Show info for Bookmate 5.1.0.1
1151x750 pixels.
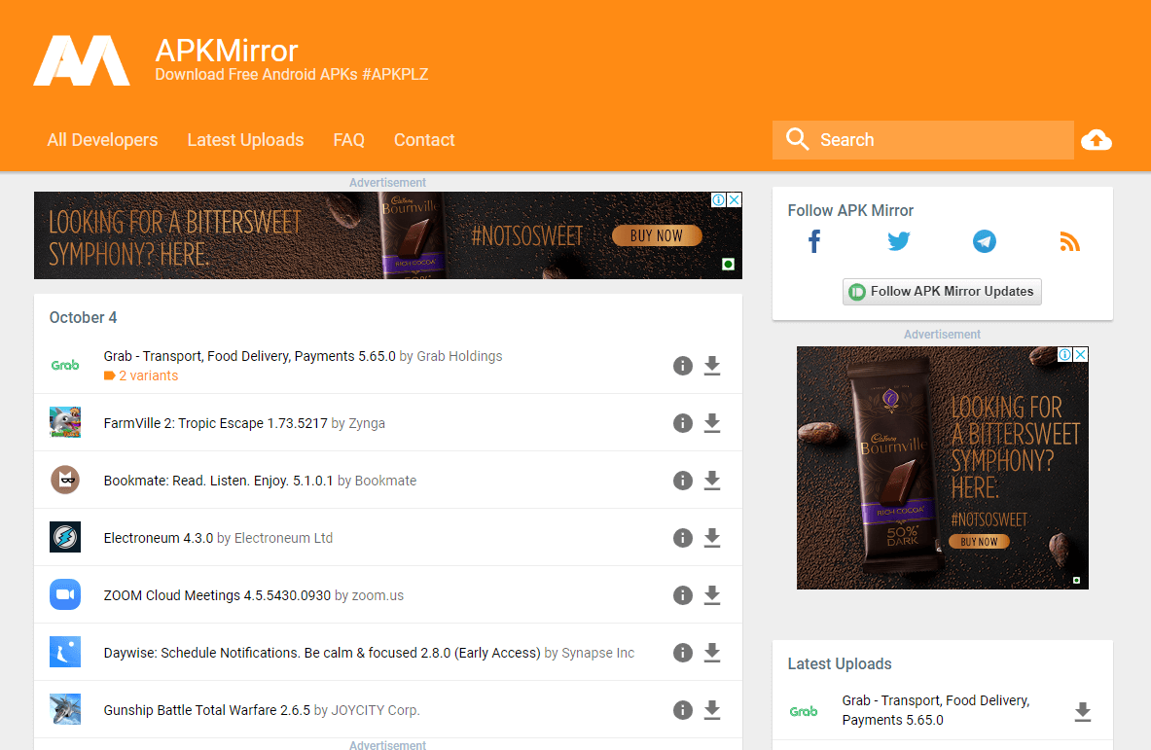click(683, 480)
